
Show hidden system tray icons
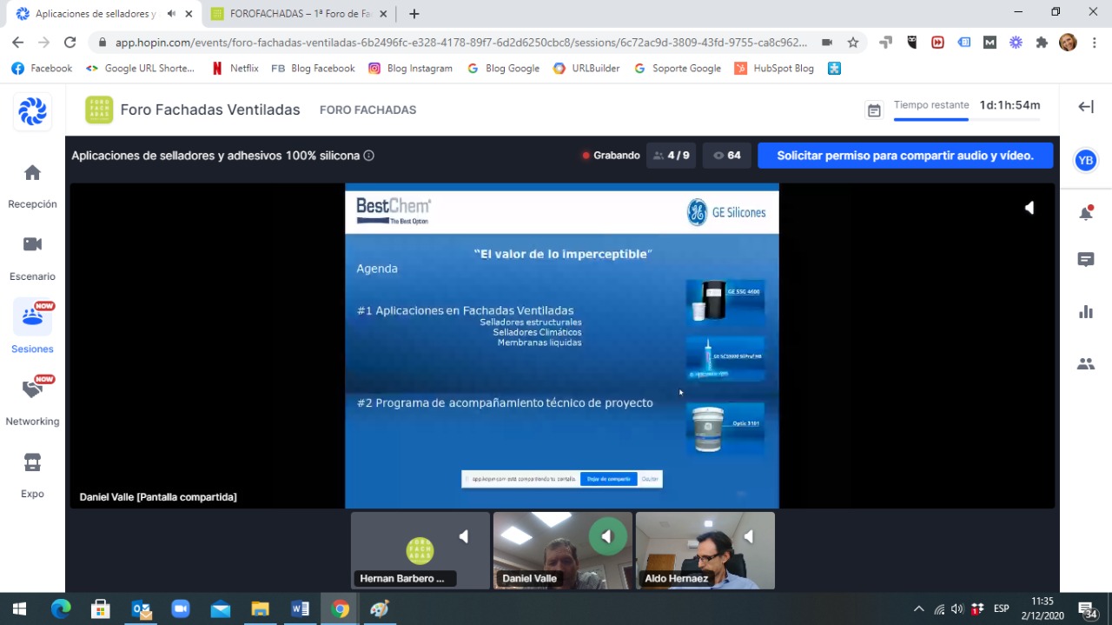pos(918,608)
